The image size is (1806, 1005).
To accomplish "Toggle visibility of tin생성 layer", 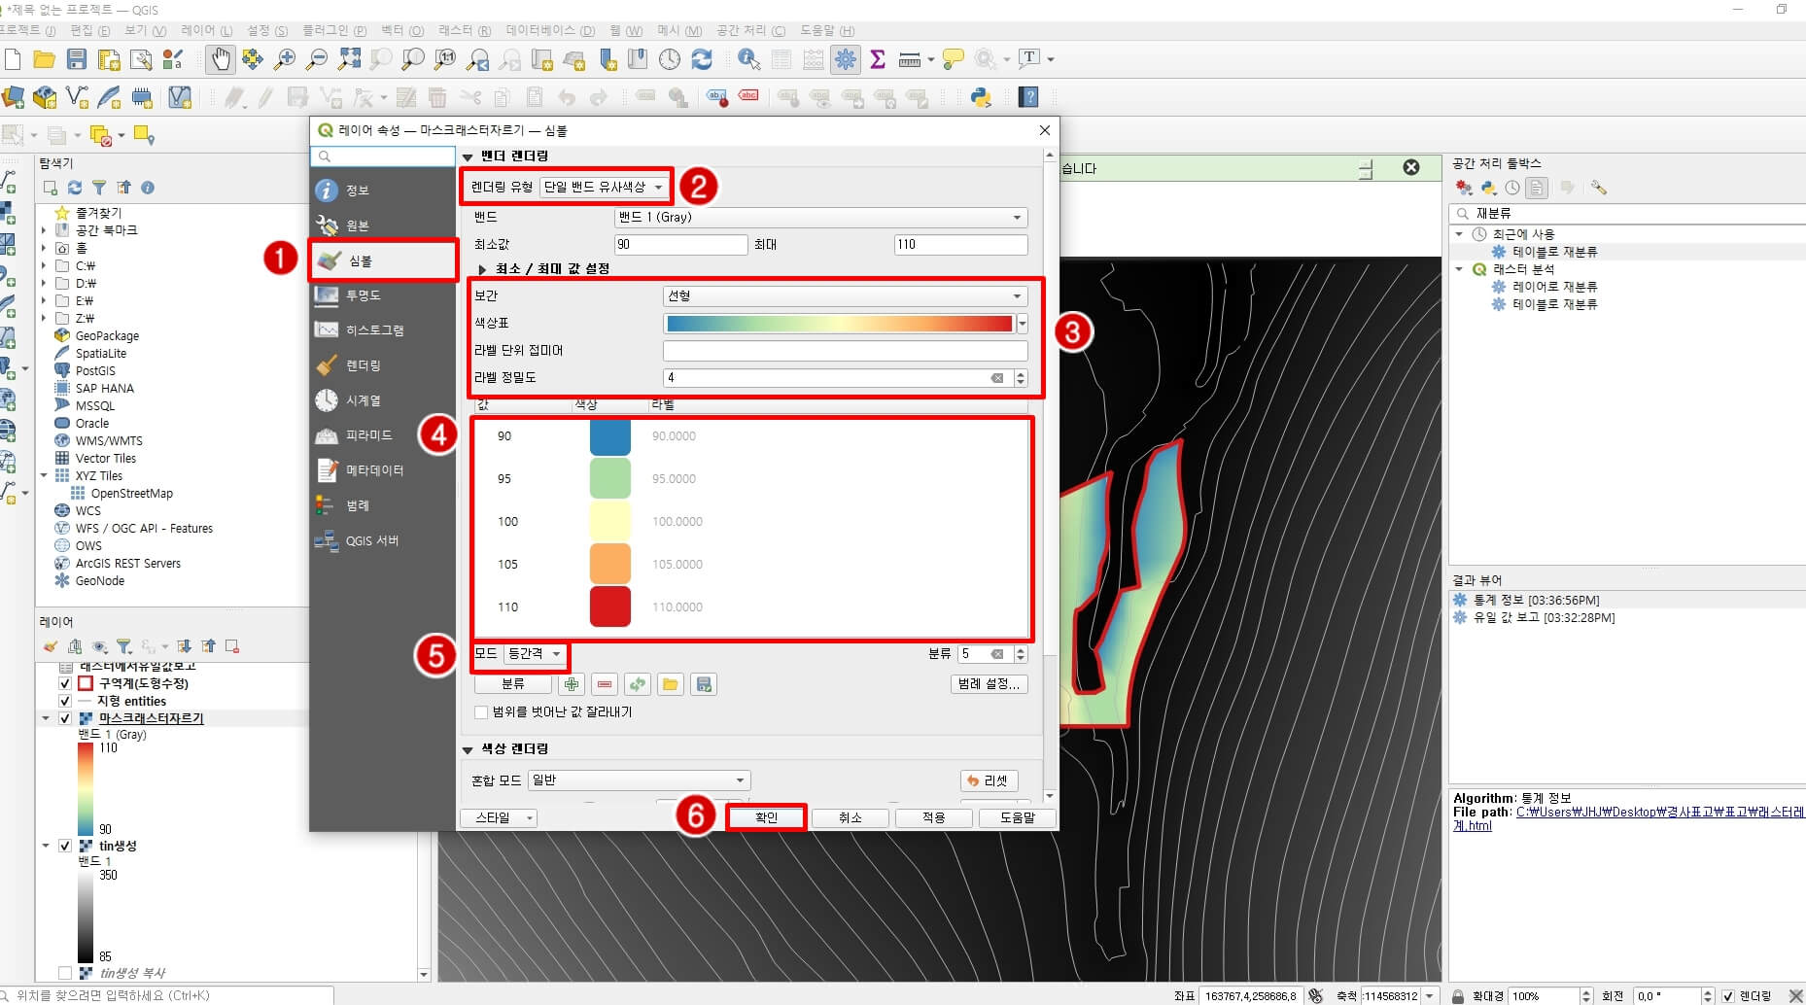I will (x=65, y=846).
